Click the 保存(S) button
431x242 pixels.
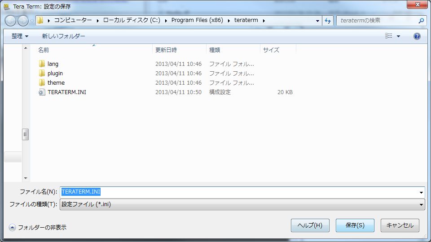[355, 225]
